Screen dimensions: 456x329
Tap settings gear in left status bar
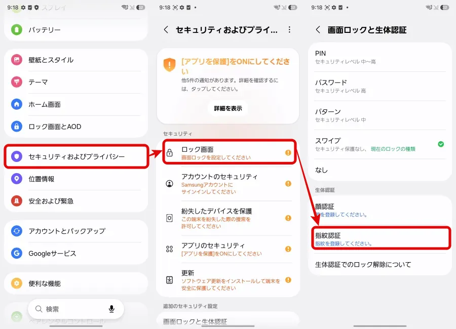pyautogui.click(x=23, y=8)
